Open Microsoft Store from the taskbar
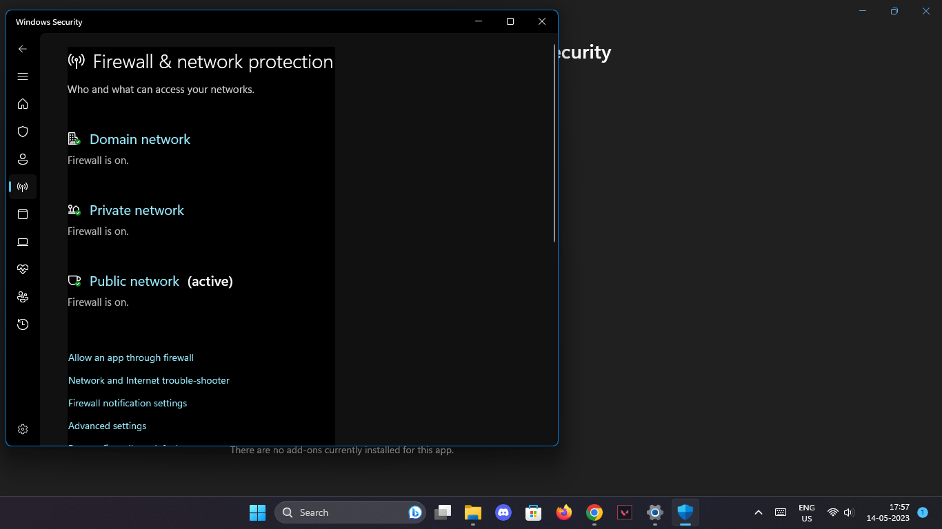This screenshot has height=529, width=942. (533, 512)
